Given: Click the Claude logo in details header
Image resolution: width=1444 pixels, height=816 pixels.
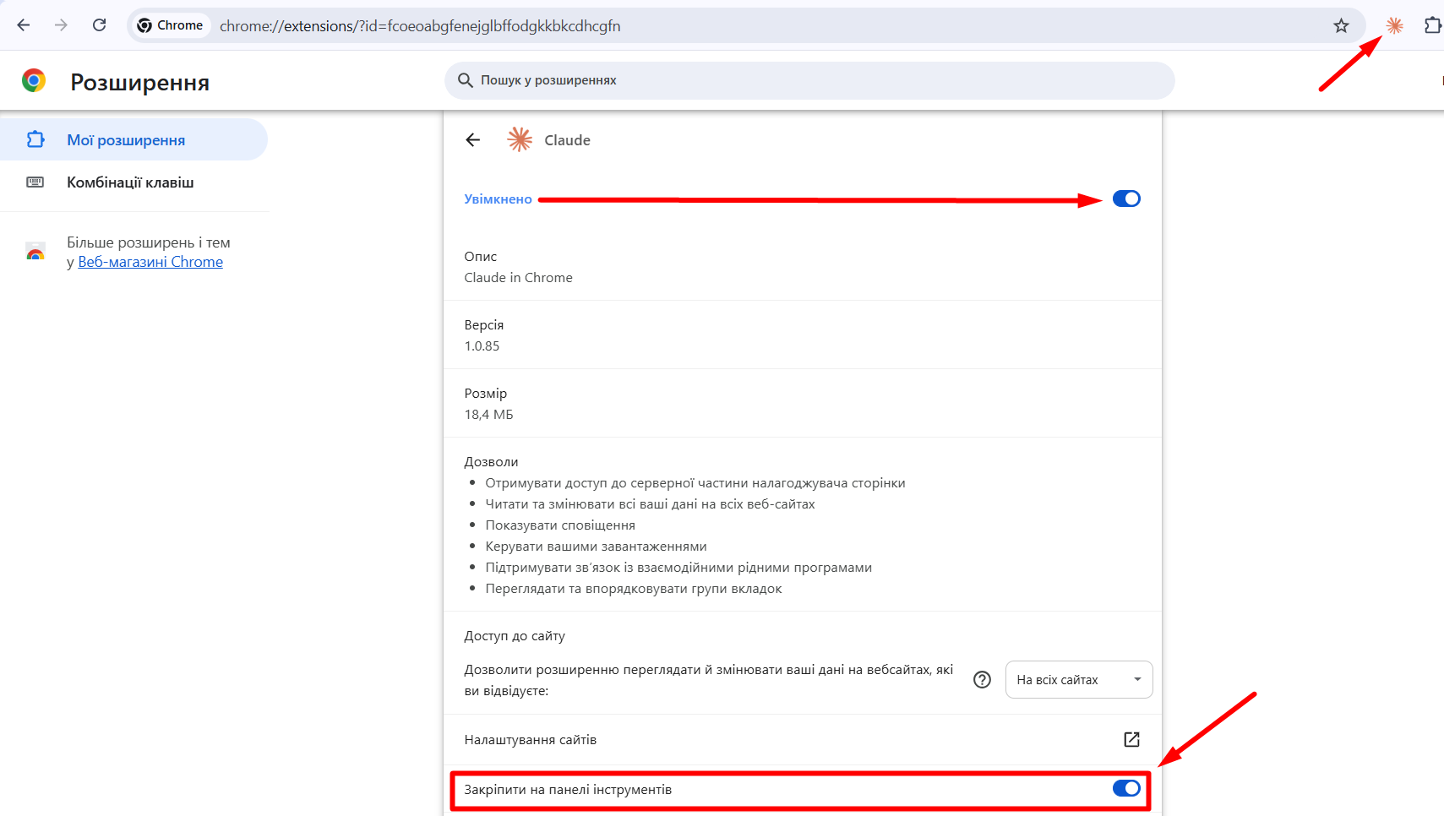Looking at the screenshot, I should pos(520,140).
